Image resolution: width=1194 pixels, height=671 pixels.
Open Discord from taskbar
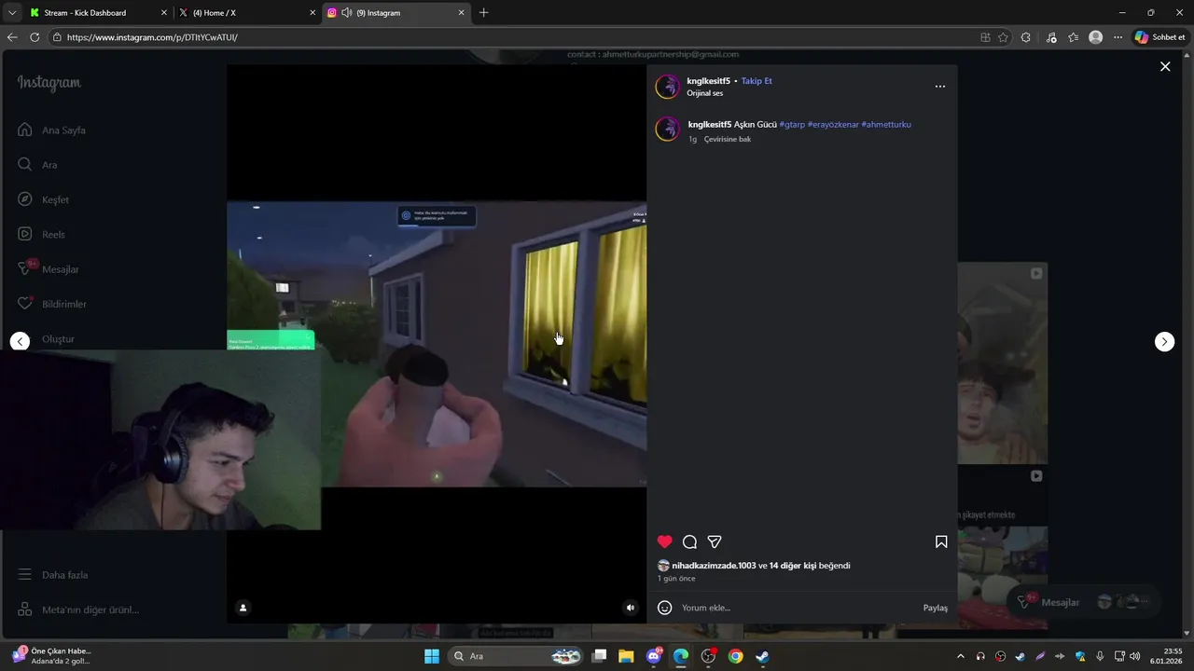[654, 656]
